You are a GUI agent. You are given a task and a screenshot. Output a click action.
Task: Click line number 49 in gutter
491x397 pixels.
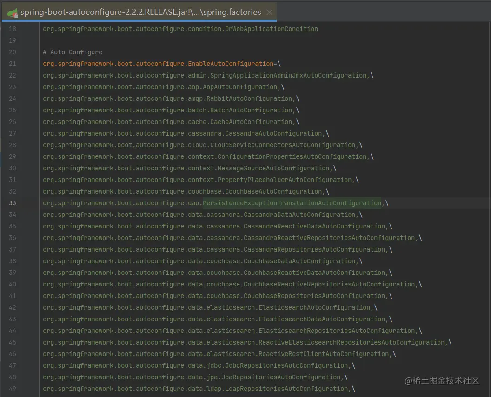13,389
